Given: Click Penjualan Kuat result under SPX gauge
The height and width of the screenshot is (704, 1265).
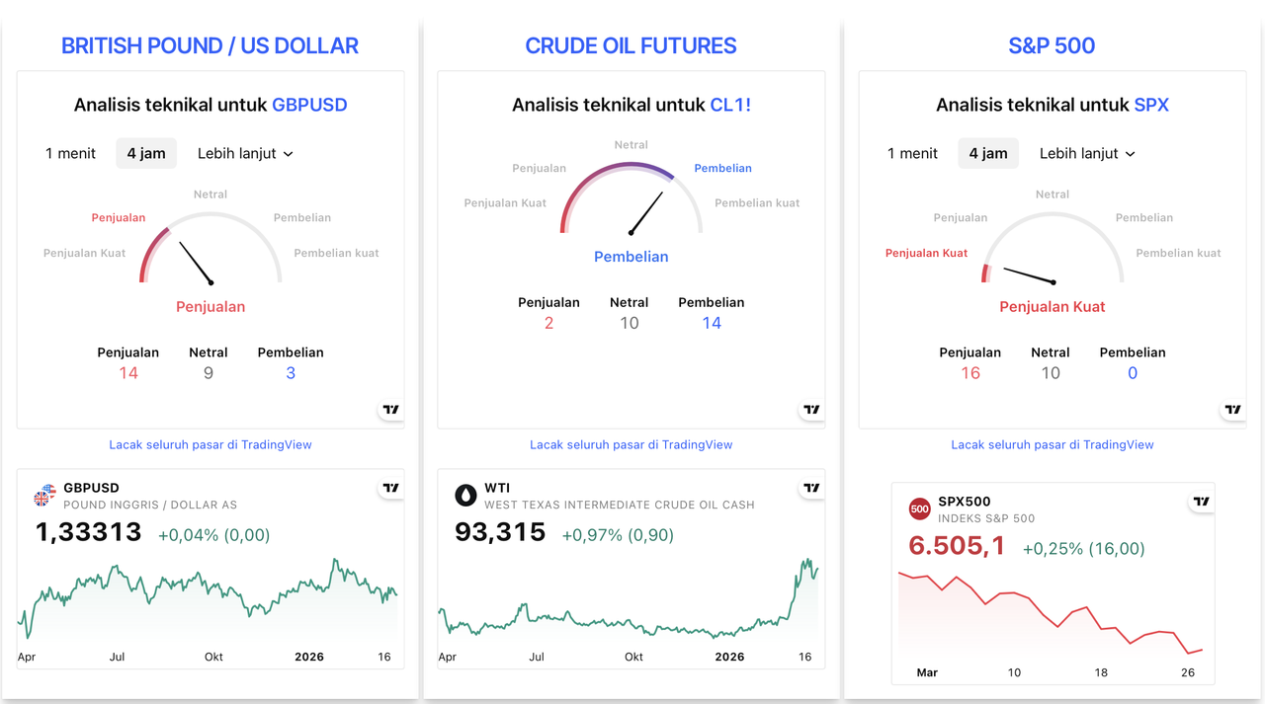Looking at the screenshot, I should tap(1053, 307).
